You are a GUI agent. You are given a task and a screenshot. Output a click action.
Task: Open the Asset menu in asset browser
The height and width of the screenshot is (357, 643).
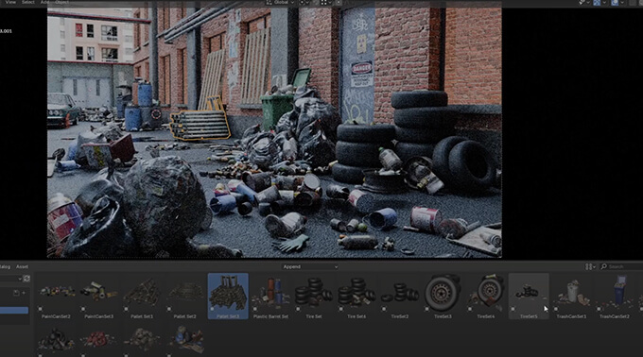[22, 267]
